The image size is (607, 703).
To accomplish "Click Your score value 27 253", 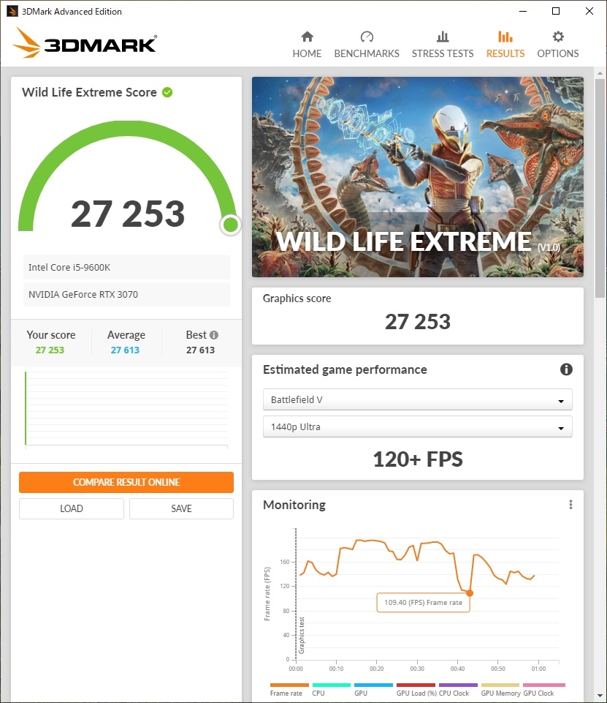I will (50, 350).
